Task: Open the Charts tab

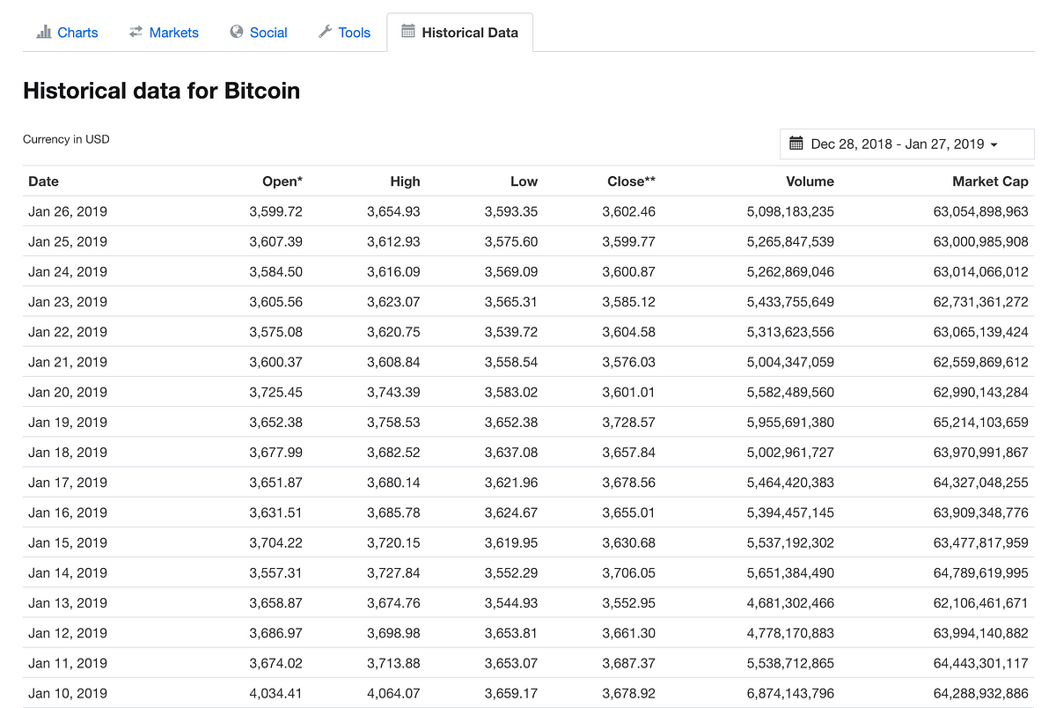Action: click(x=67, y=33)
